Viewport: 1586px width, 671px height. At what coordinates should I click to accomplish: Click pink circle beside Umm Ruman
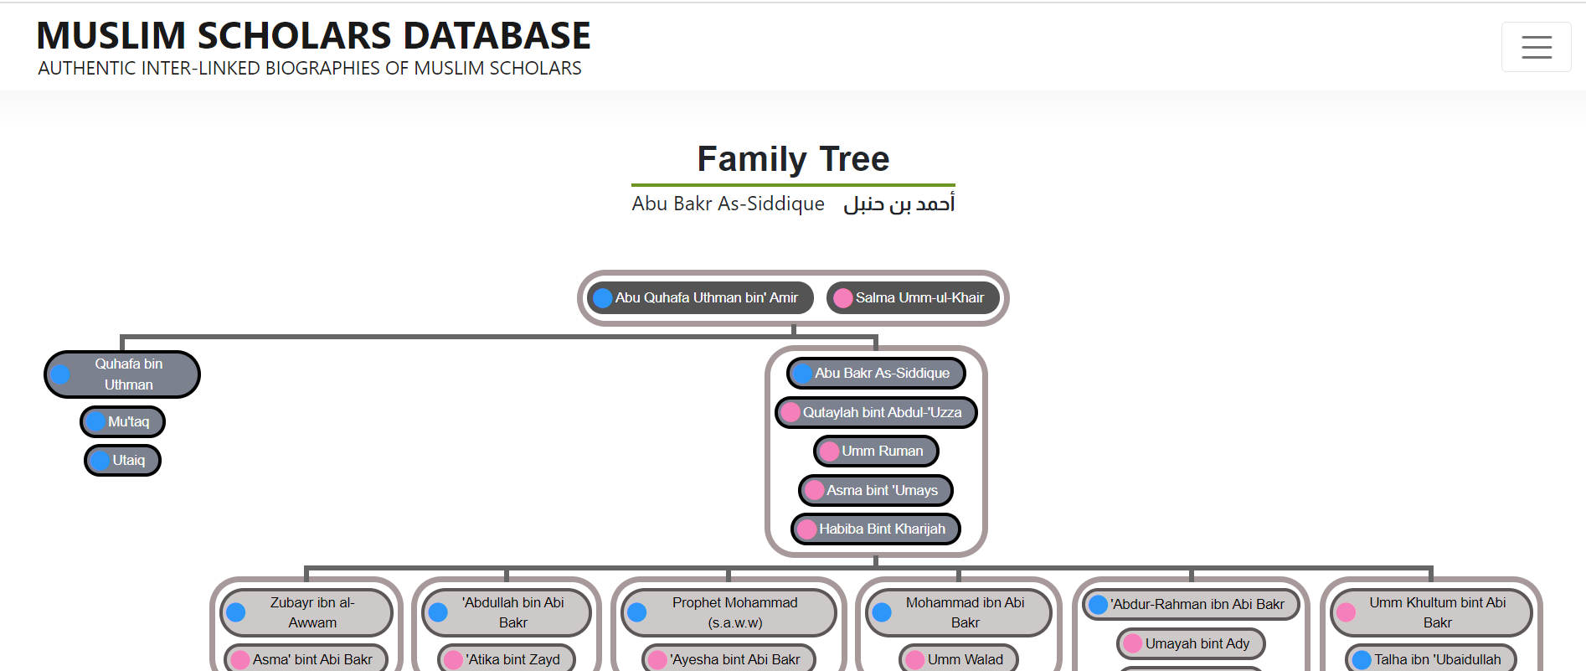click(829, 452)
